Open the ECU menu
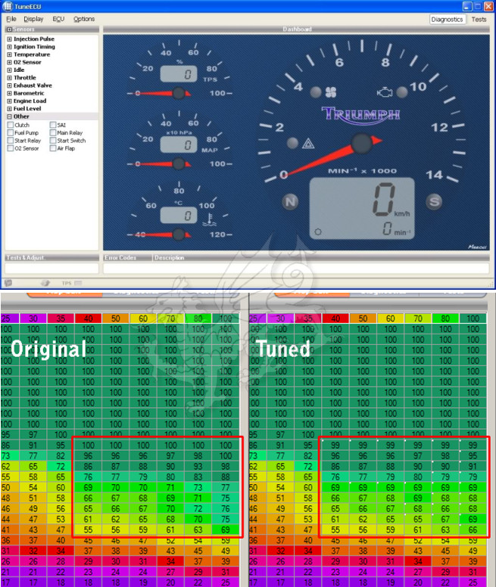 pos(58,19)
